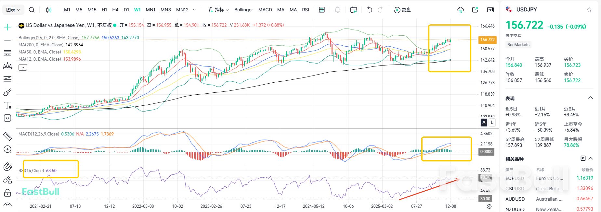The height and width of the screenshot is (212, 601).
Task: Toggle magnet snap mode in sidebar
Action: pos(7,167)
